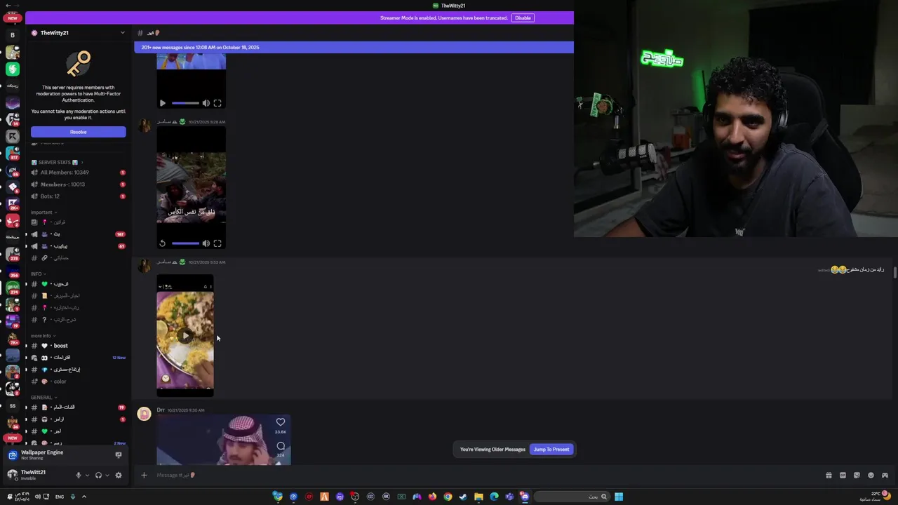The height and width of the screenshot is (505, 898).
Task: Open the channel showing 12 New
Action: pos(78,358)
